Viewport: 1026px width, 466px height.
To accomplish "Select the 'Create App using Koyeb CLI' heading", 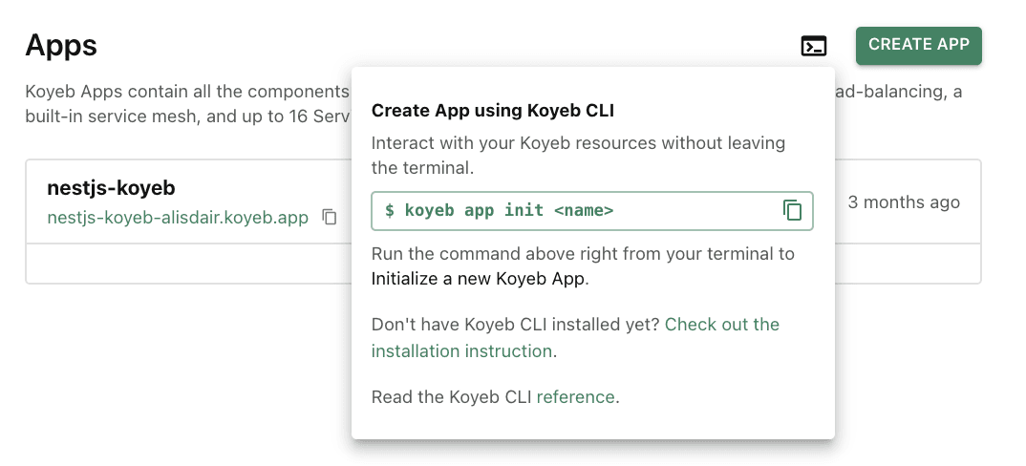I will [492, 111].
